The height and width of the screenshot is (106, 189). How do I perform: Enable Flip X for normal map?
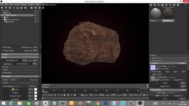(x=164, y=72)
